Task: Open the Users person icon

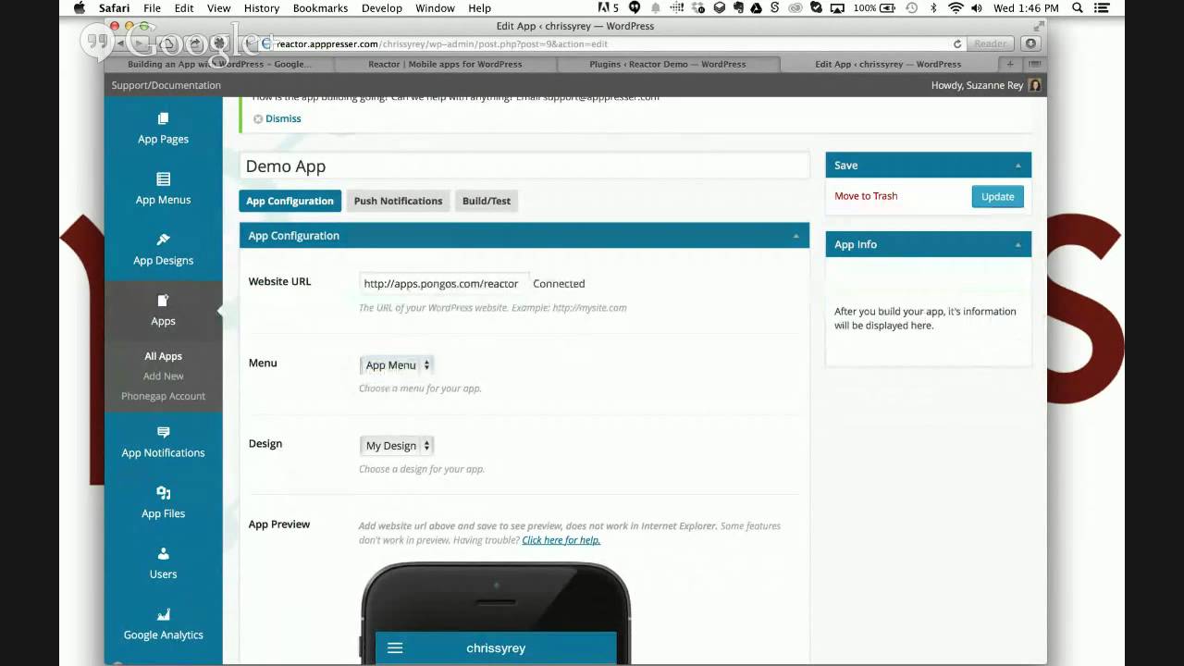Action: (163, 553)
